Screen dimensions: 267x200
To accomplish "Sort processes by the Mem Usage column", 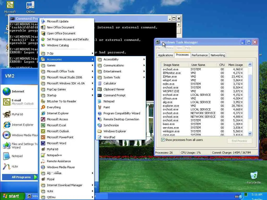I will click(x=235, y=65).
